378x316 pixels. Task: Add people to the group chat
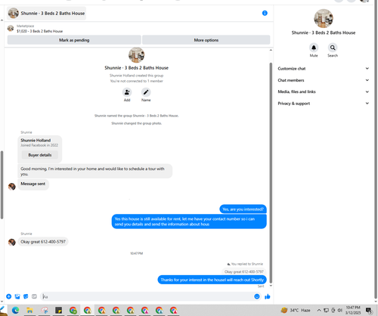coord(127,92)
